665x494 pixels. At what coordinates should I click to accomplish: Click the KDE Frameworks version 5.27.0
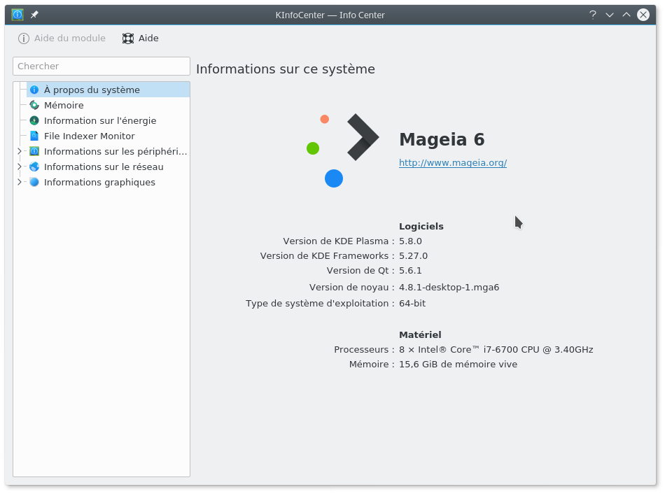[x=414, y=256]
